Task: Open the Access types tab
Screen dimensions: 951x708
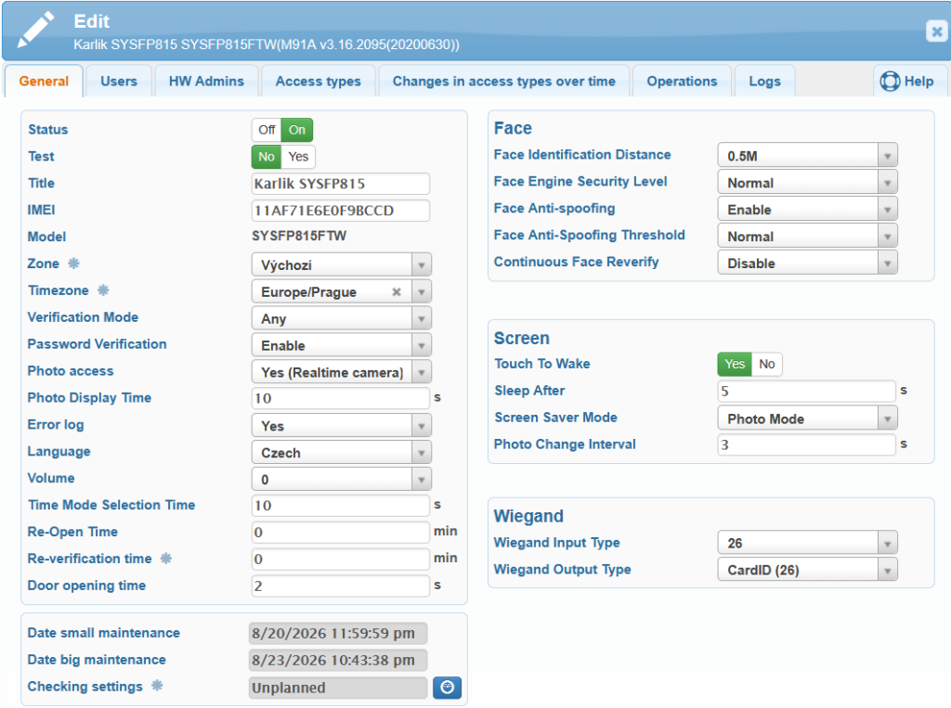Action: pyautogui.click(x=318, y=82)
